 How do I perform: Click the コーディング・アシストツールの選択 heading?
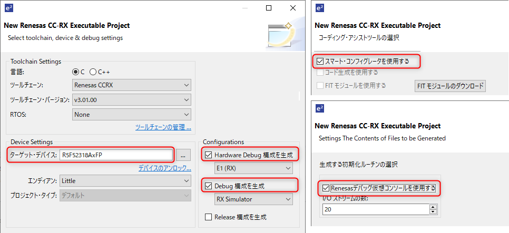pos(359,38)
